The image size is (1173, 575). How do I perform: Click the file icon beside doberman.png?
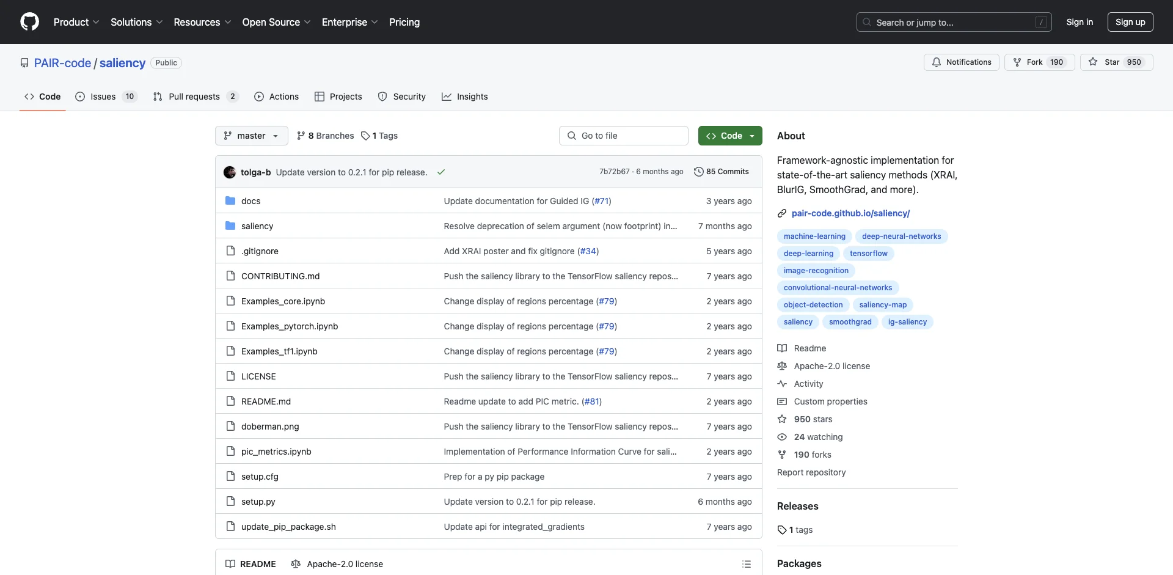click(230, 426)
